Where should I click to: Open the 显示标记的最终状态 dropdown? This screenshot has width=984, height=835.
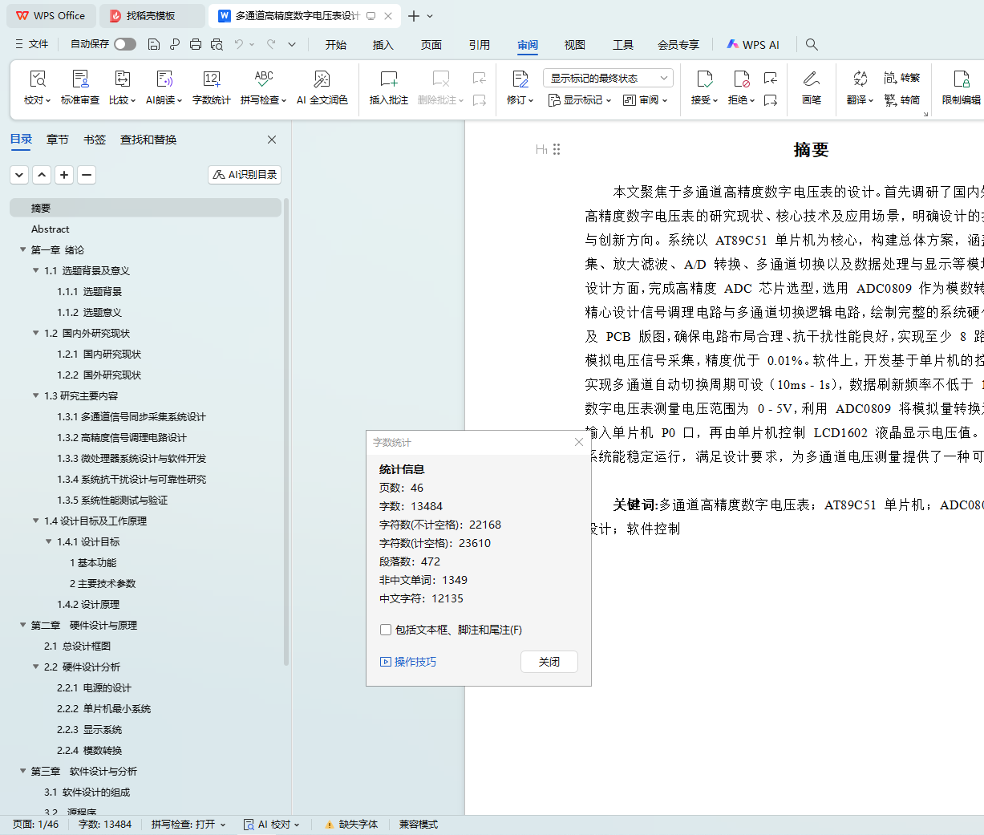(608, 78)
